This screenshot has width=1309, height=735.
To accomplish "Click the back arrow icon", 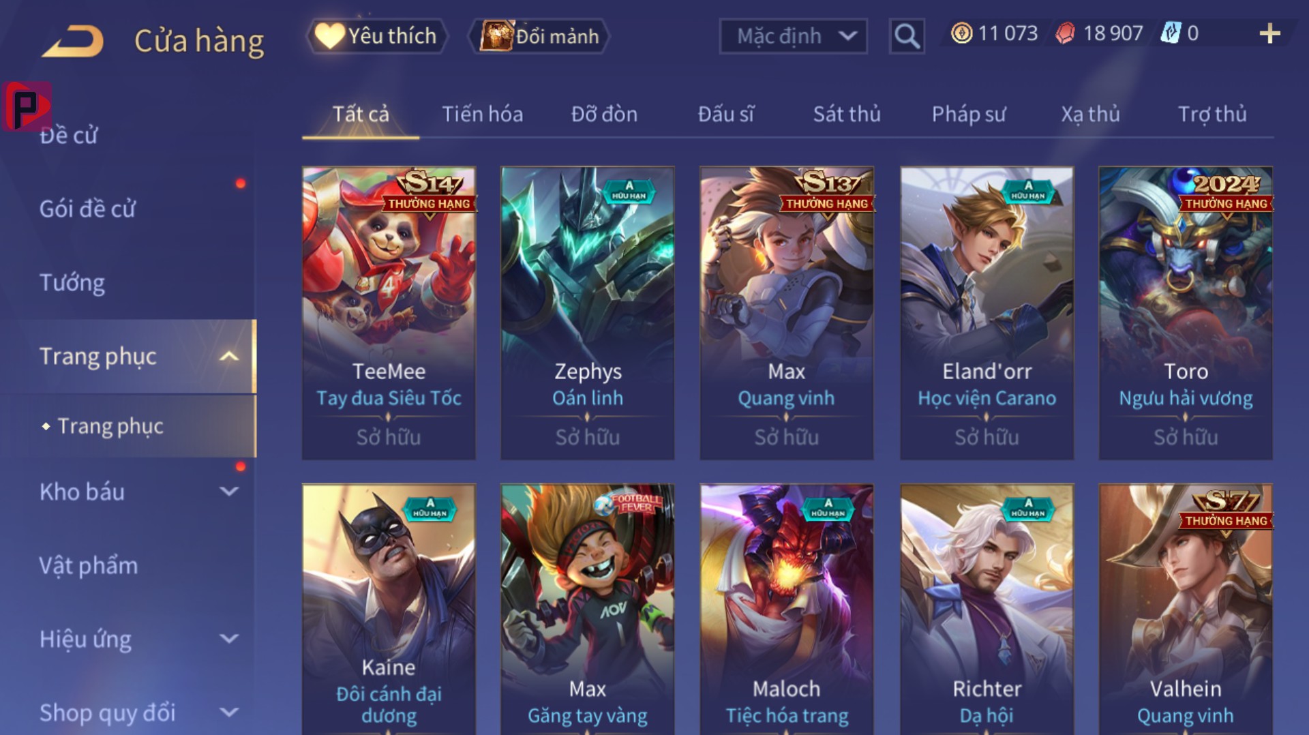I will [72, 41].
